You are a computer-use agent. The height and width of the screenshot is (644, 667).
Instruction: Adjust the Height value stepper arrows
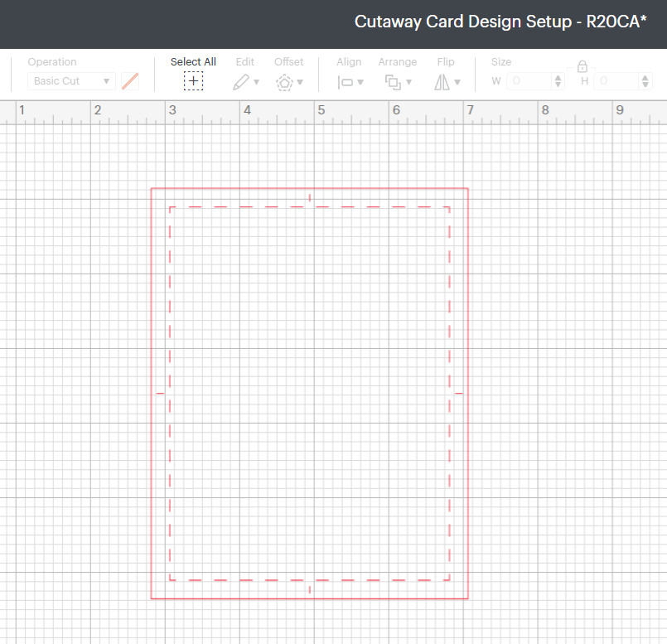pyautogui.click(x=645, y=81)
